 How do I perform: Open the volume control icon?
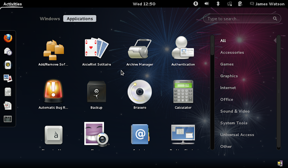pos(207,4)
